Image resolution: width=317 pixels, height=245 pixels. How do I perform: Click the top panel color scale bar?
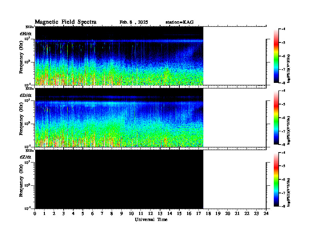click(276, 56)
